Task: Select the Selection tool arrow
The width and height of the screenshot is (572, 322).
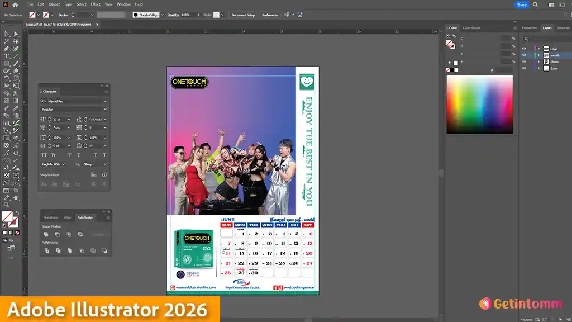Action: click(7, 34)
